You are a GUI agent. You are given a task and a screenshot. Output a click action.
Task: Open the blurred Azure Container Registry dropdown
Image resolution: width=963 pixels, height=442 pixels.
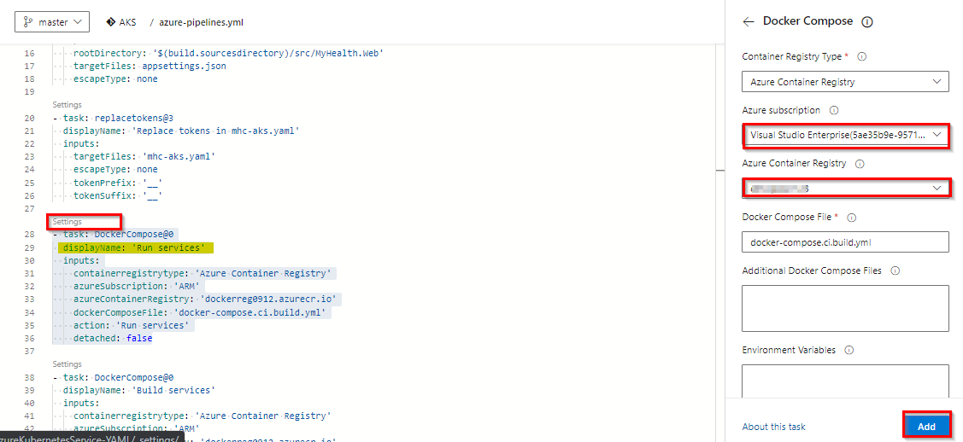pyautogui.click(x=845, y=189)
